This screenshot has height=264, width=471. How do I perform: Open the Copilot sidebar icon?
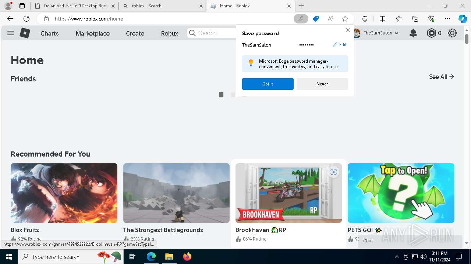pos(463,19)
